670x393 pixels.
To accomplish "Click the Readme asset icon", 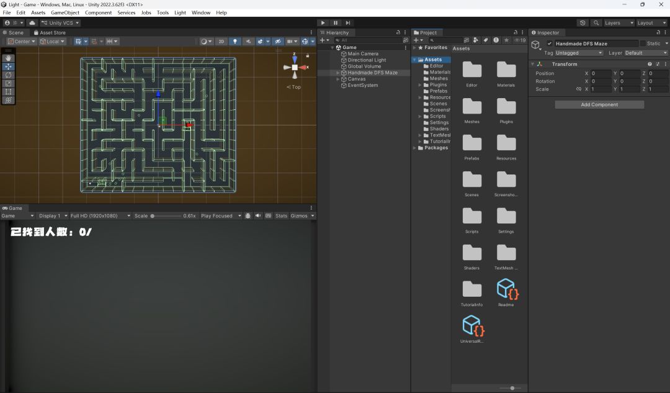I will 506,289.
